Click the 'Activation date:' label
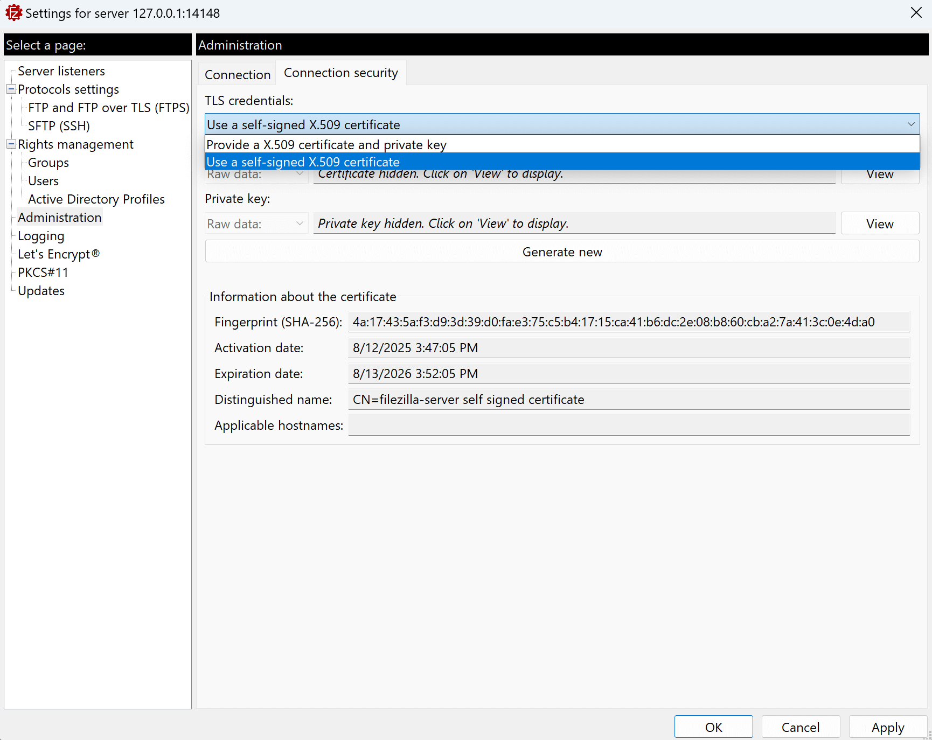932x740 pixels. [259, 348]
